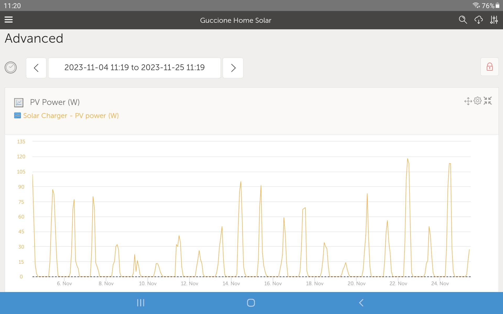
Task: Click the search magnifier icon
Action: point(463,20)
